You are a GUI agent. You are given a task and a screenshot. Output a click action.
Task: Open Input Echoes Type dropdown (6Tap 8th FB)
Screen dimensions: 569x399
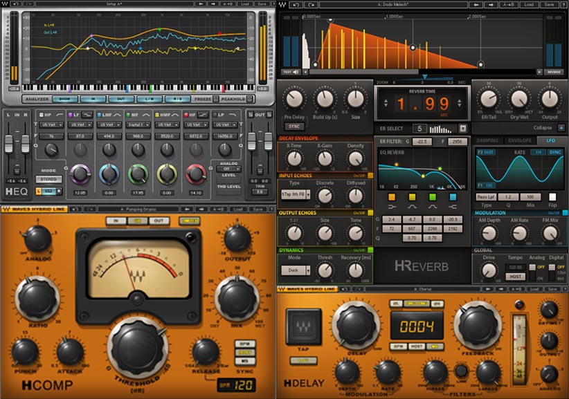pos(296,194)
